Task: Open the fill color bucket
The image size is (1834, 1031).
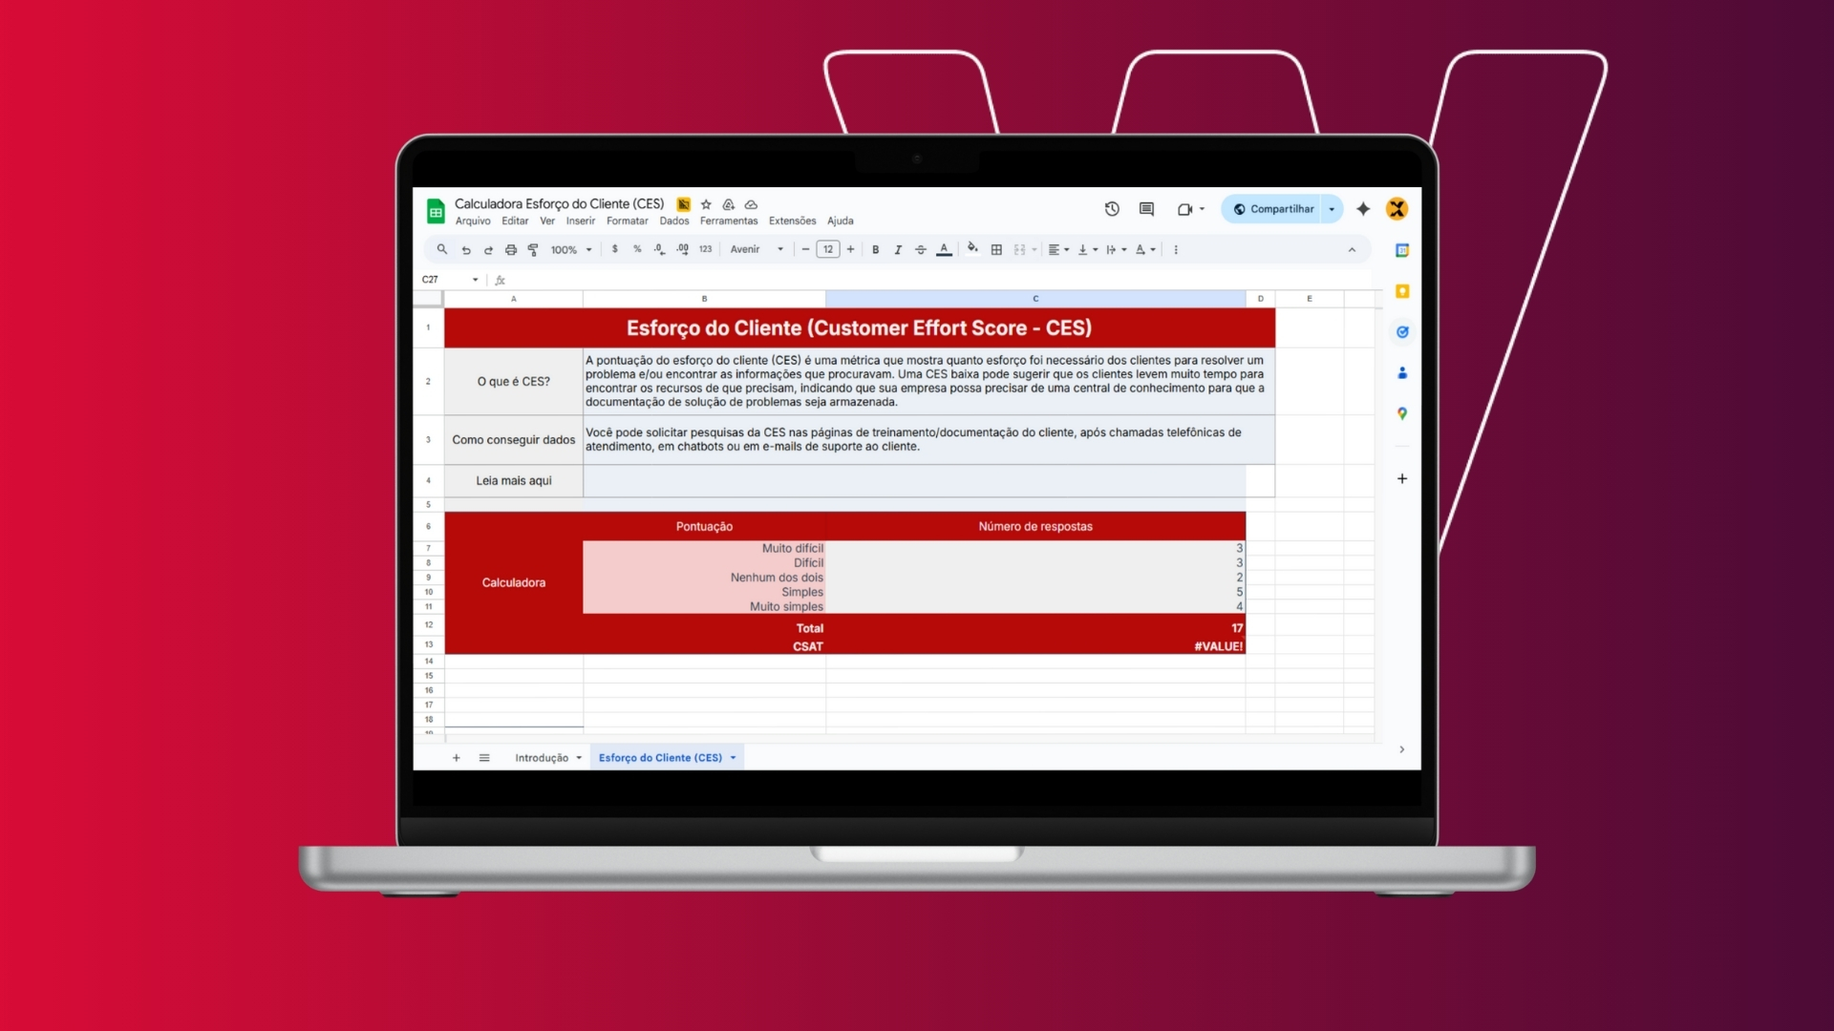Action: coord(972,248)
